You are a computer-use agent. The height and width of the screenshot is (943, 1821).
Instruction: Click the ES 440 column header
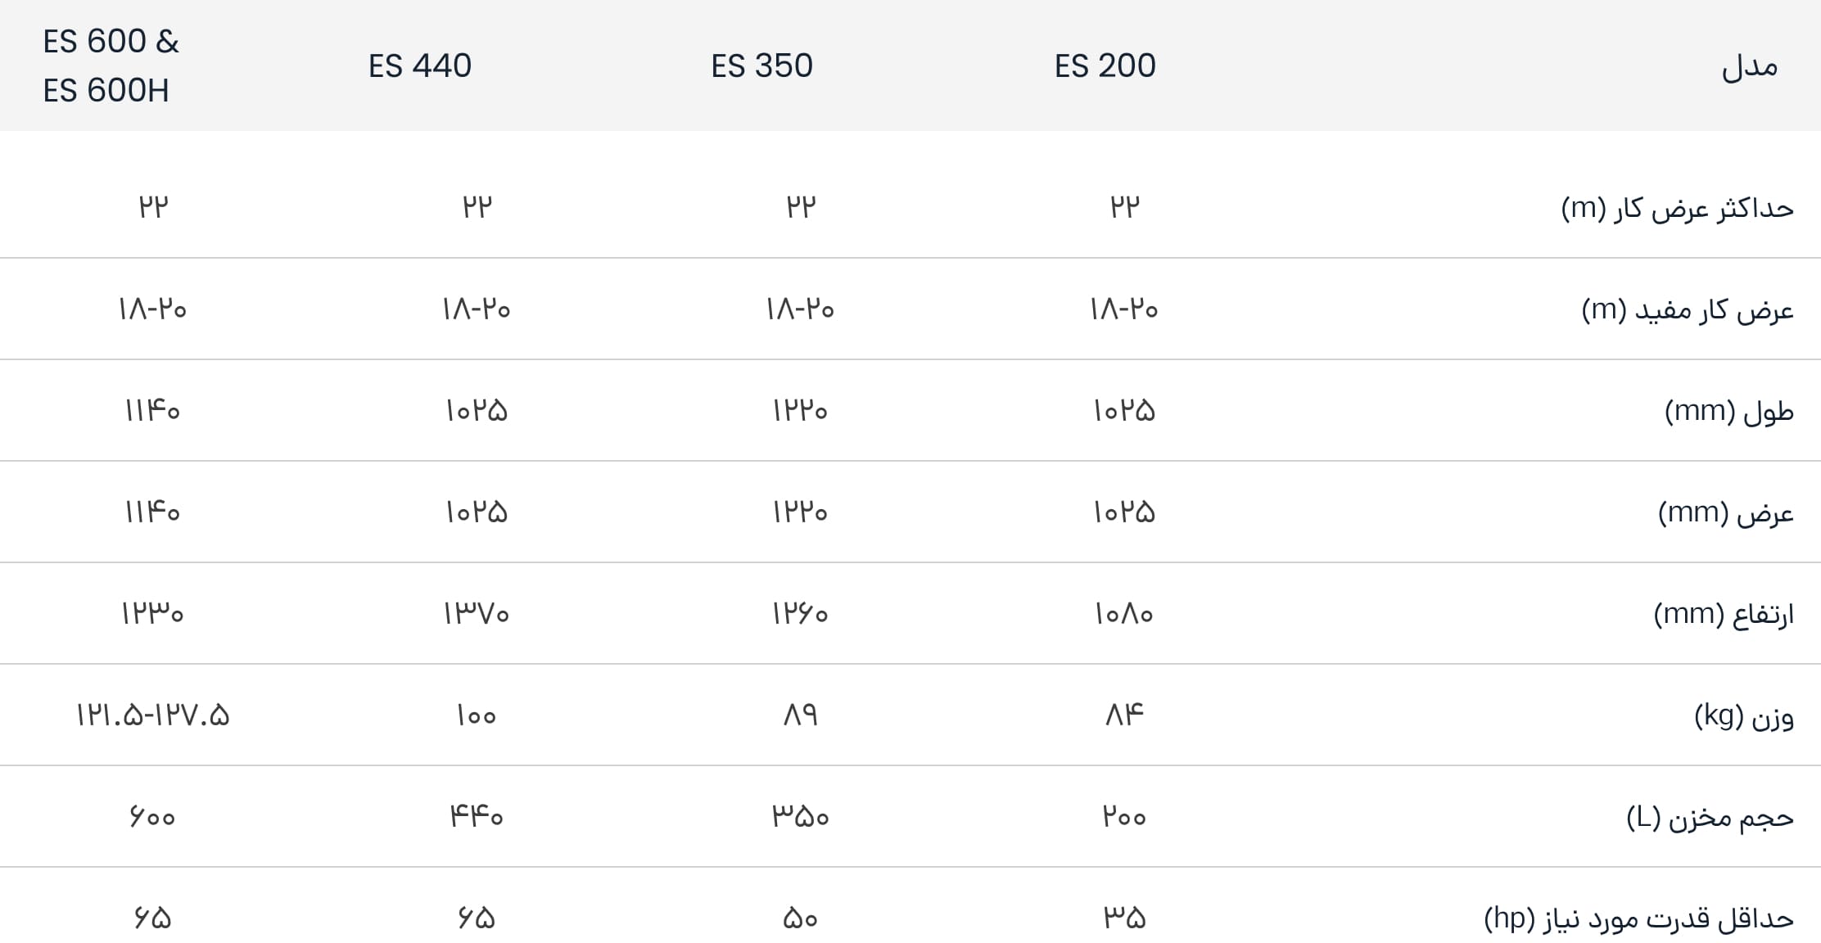tap(419, 65)
